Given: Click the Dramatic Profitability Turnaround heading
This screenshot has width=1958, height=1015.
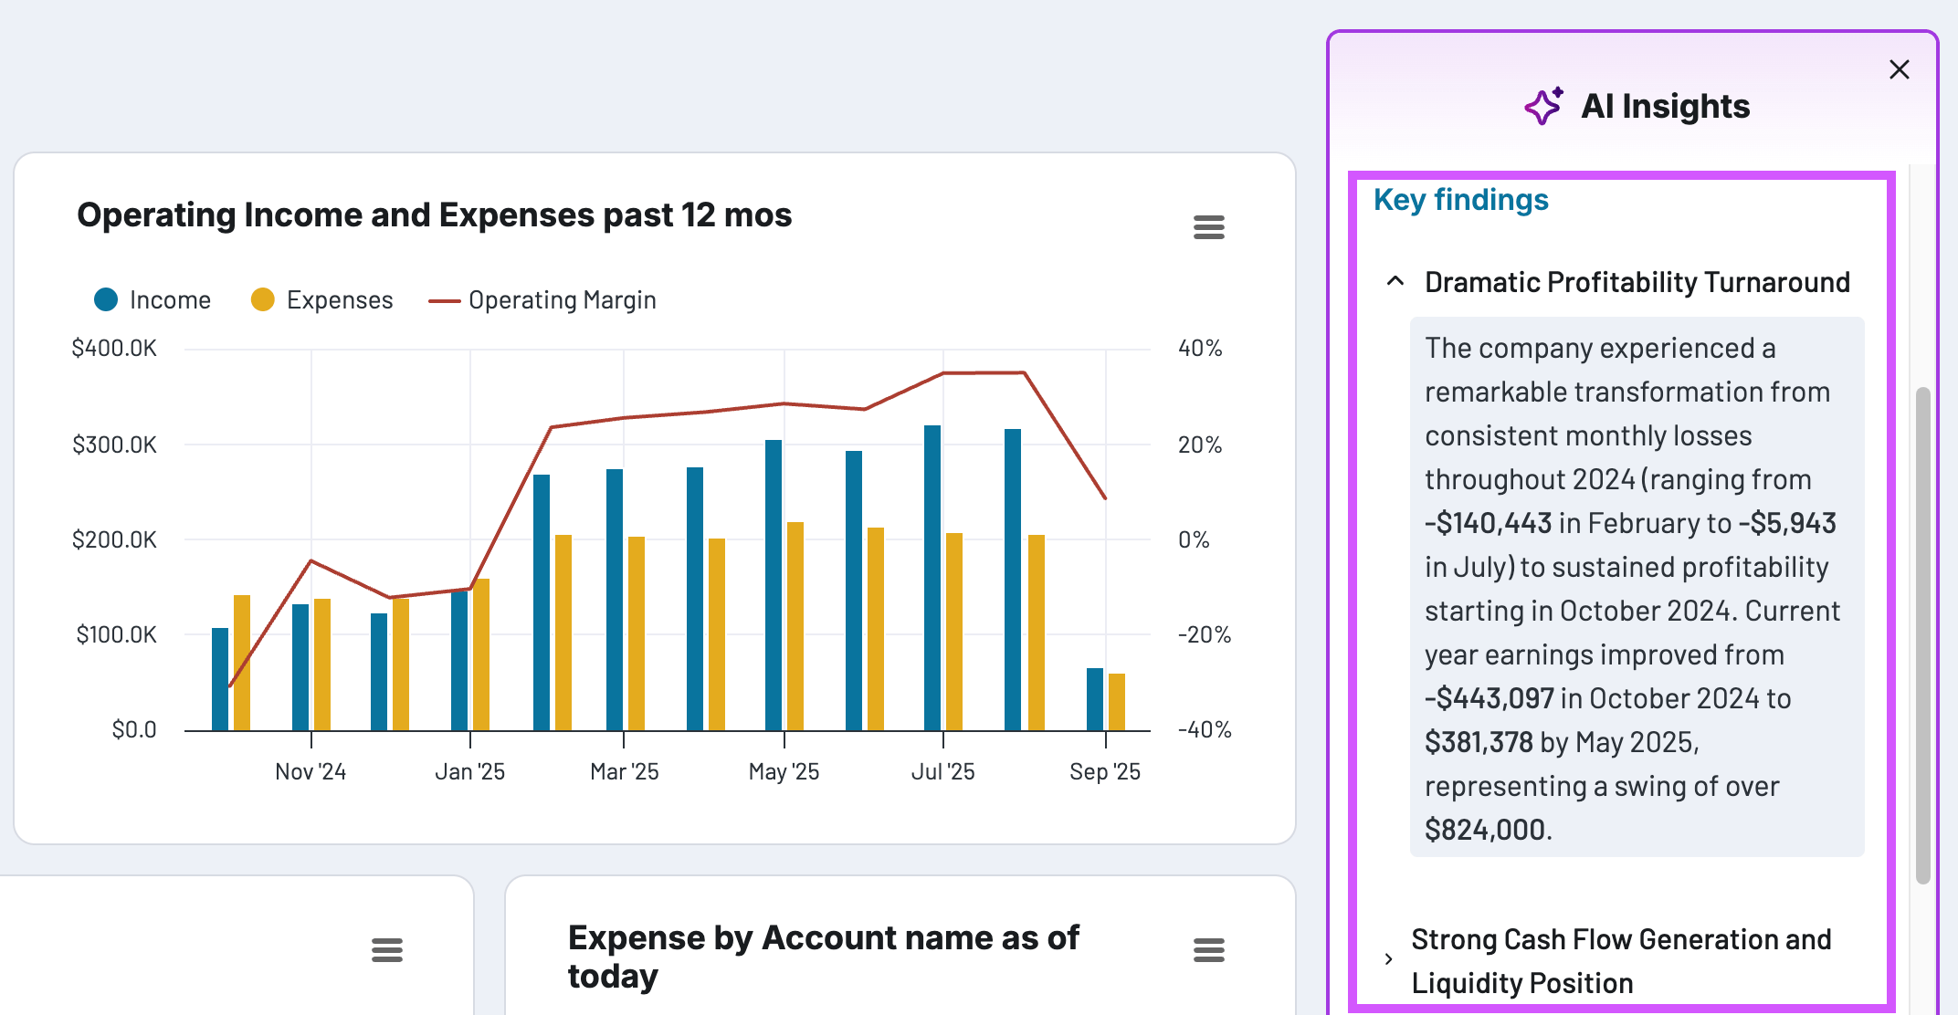Looking at the screenshot, I should (1637, 282).
